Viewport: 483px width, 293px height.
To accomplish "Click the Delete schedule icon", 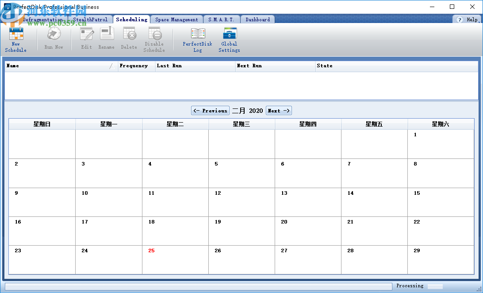I will click(129, 39).
